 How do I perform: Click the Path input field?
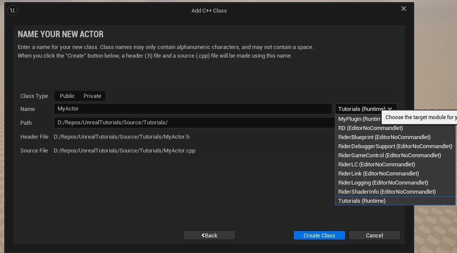[x=194, y=123]
